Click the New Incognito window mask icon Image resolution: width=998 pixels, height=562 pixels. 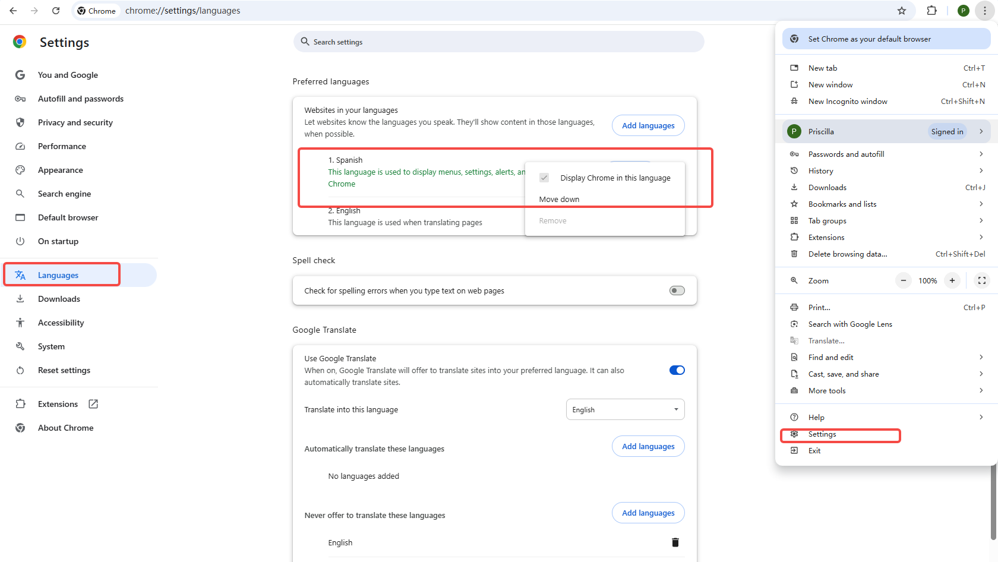click(x=794, y=101)
